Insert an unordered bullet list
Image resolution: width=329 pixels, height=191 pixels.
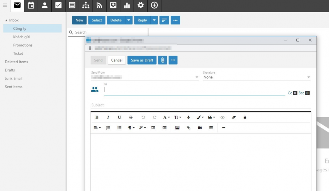[x=119, y=128]
